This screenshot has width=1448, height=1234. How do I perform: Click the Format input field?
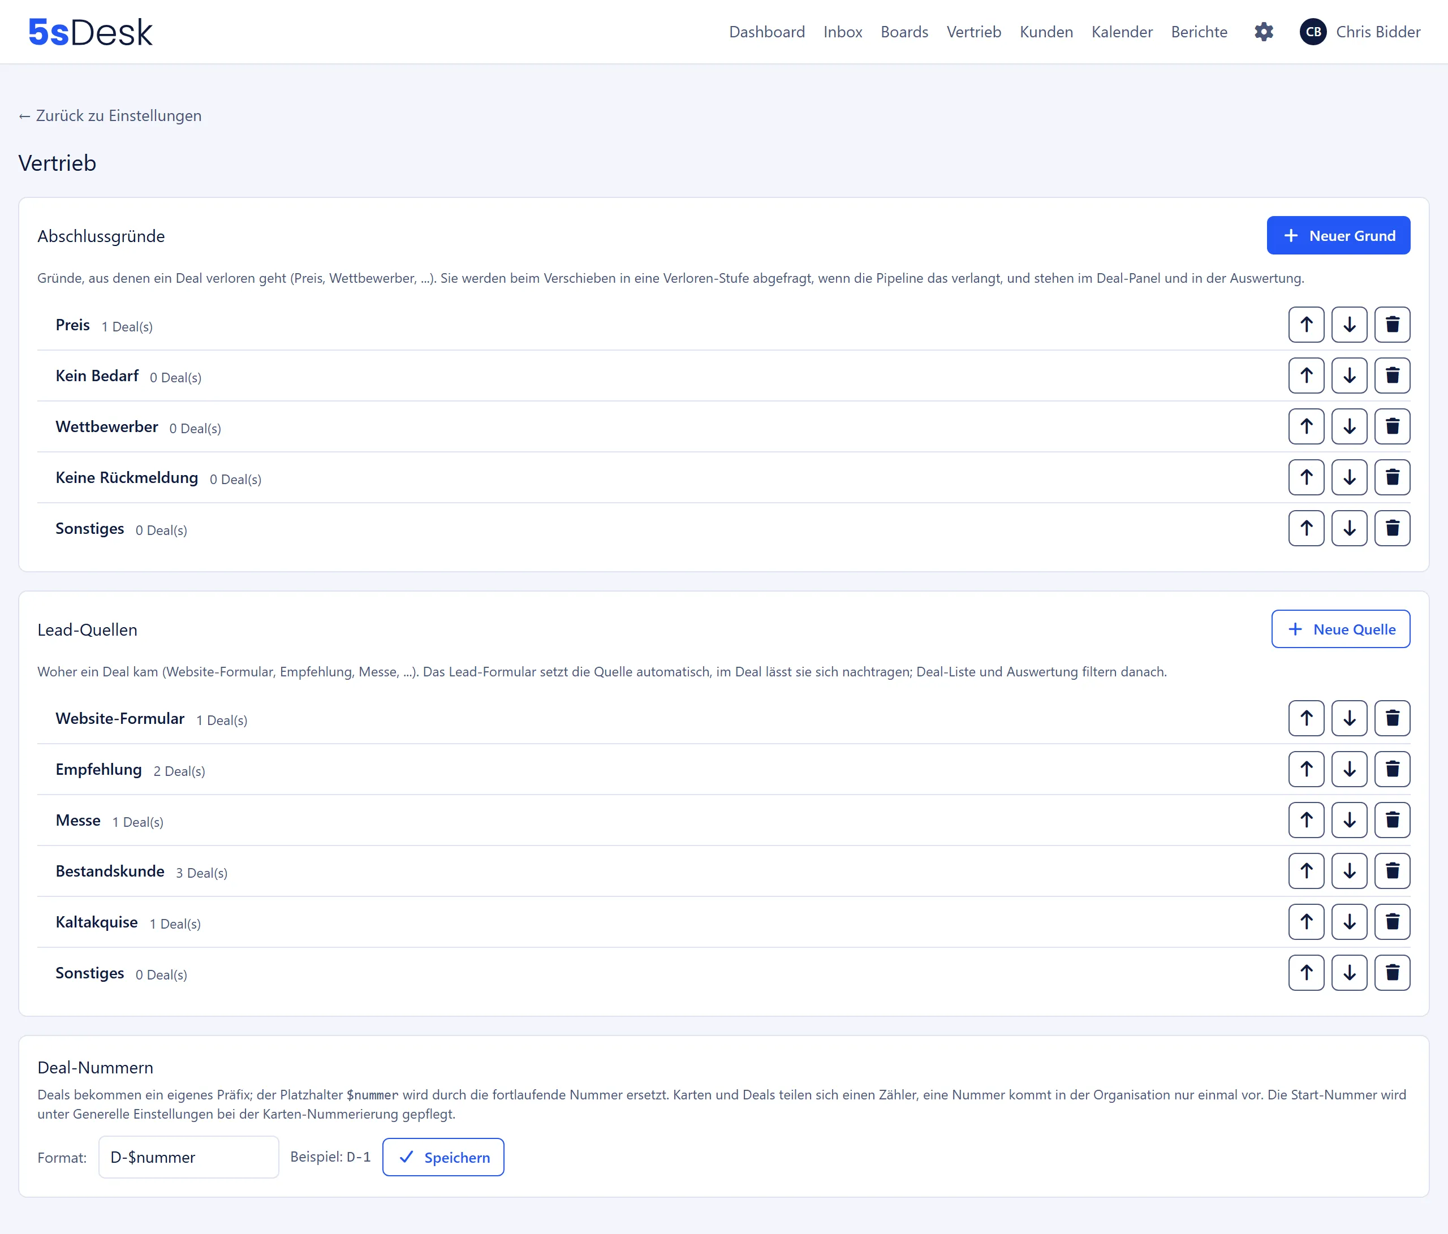189,1158
